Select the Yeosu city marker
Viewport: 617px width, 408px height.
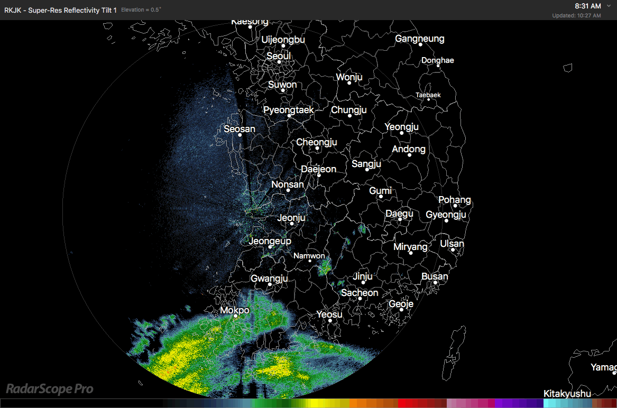coord(329,321)
